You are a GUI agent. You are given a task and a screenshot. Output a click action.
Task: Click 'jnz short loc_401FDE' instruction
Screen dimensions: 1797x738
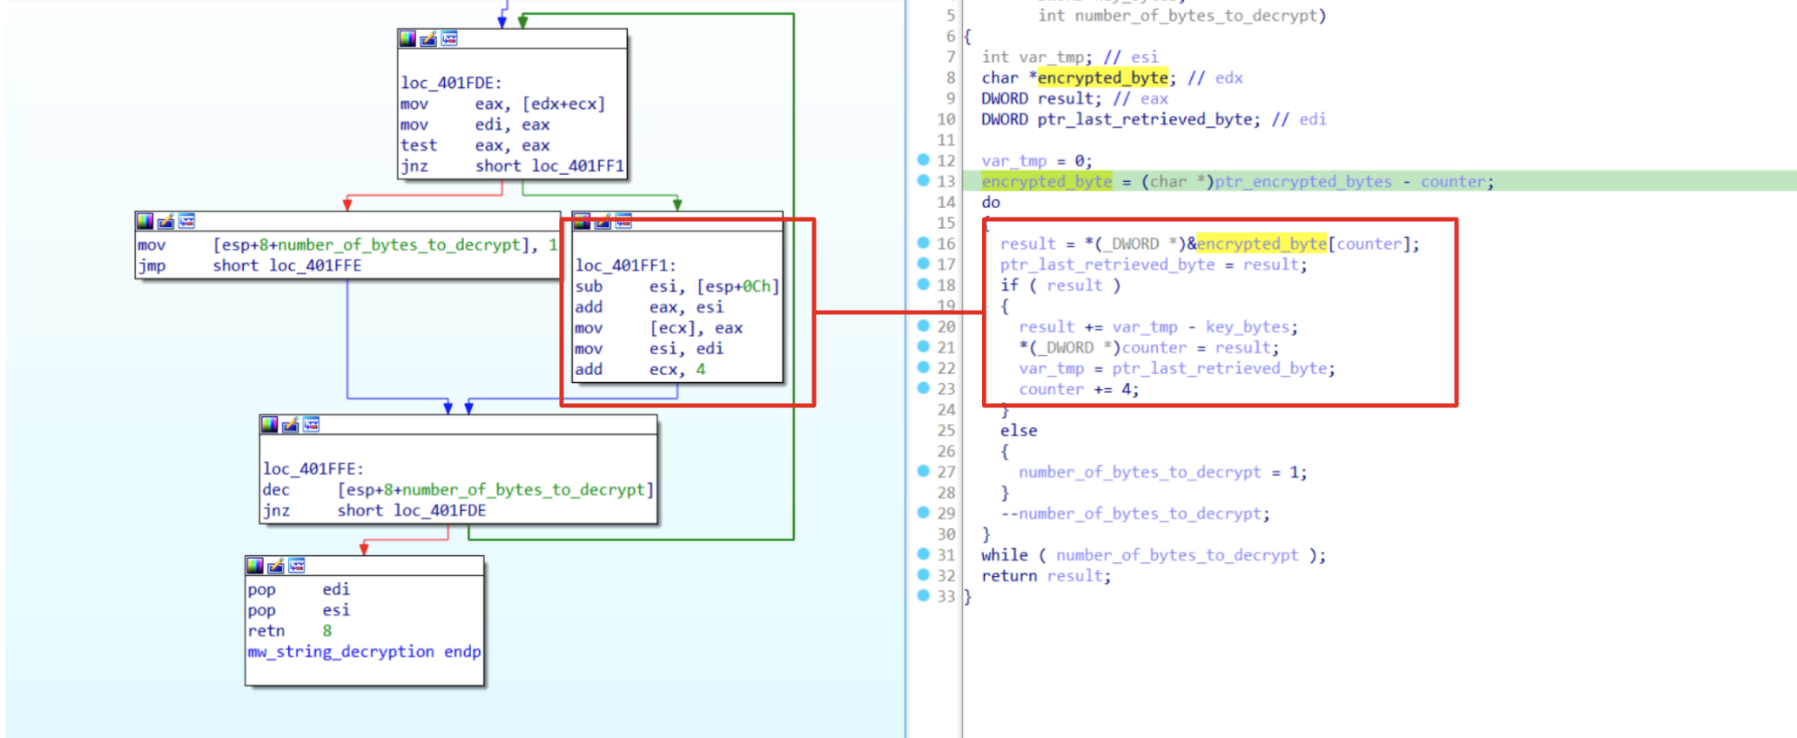click(x=374, y=511)
